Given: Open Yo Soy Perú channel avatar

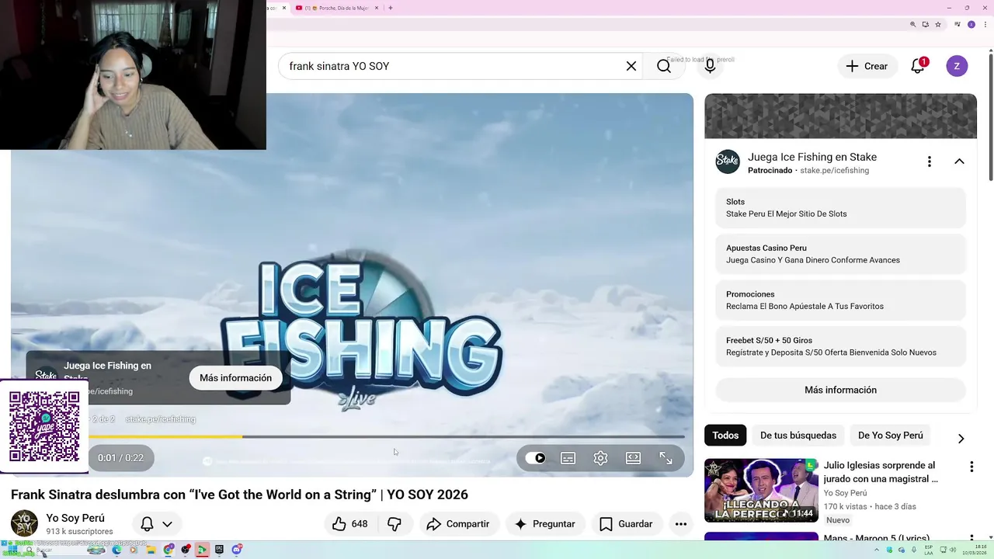Looking at the screenshot, I should pyautogui.click(x=24, y=524).
